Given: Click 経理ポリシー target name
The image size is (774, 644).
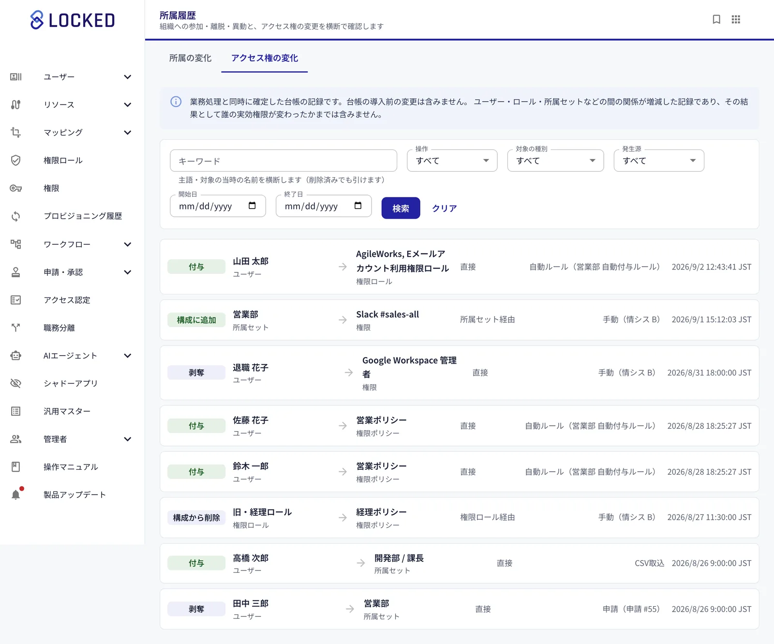Looking at the screenshot, I should (381, 512).
